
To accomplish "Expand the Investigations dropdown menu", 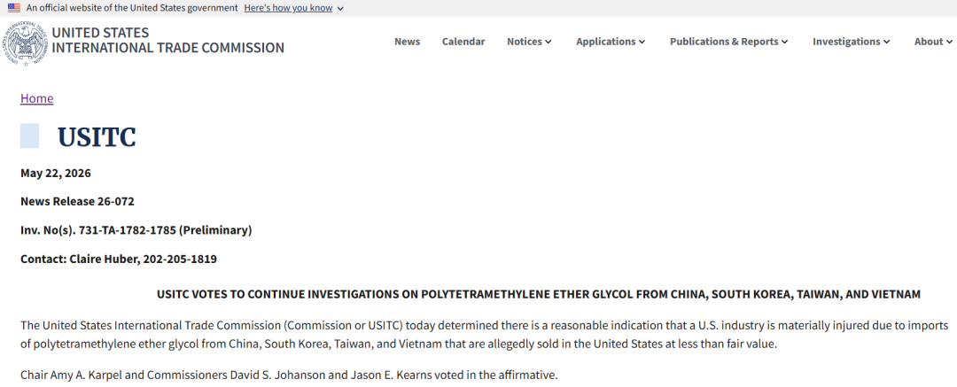I will 851,42.
